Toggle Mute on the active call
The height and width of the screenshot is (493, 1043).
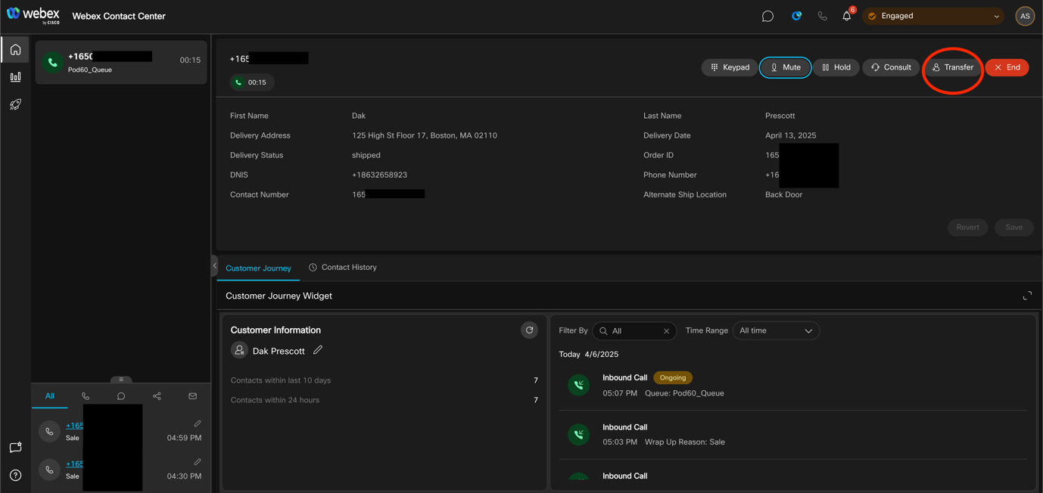[x=785, y=67]
